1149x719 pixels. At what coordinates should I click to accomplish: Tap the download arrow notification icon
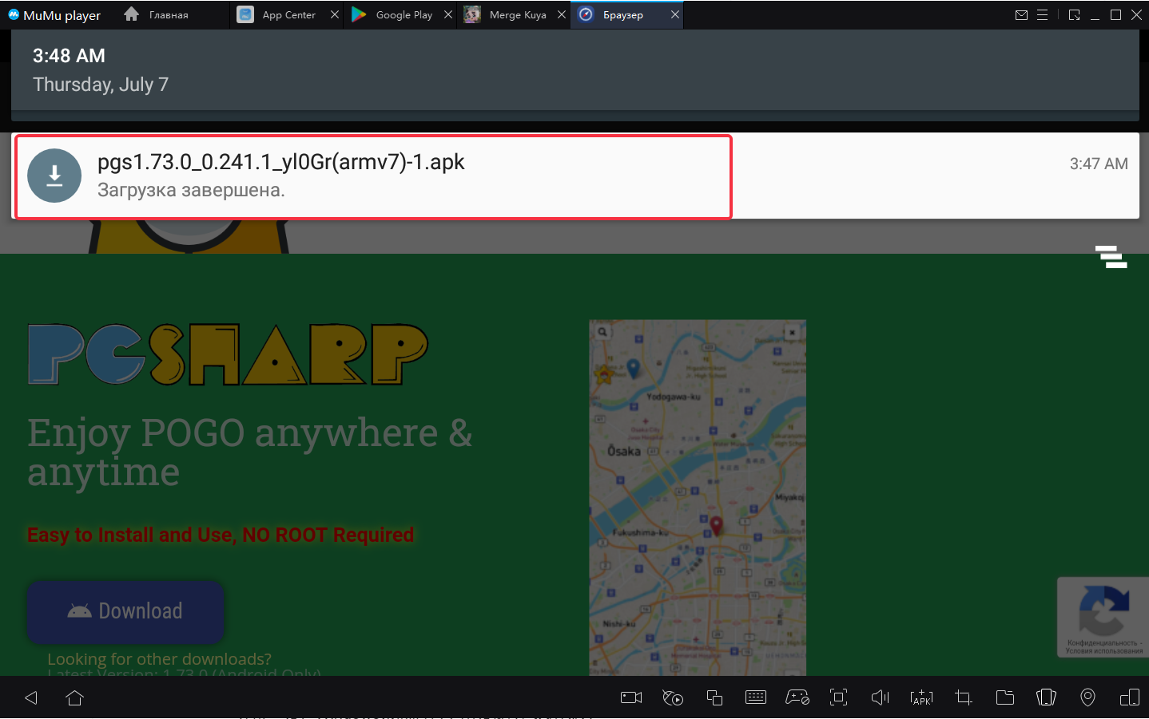tap(54, 176)
